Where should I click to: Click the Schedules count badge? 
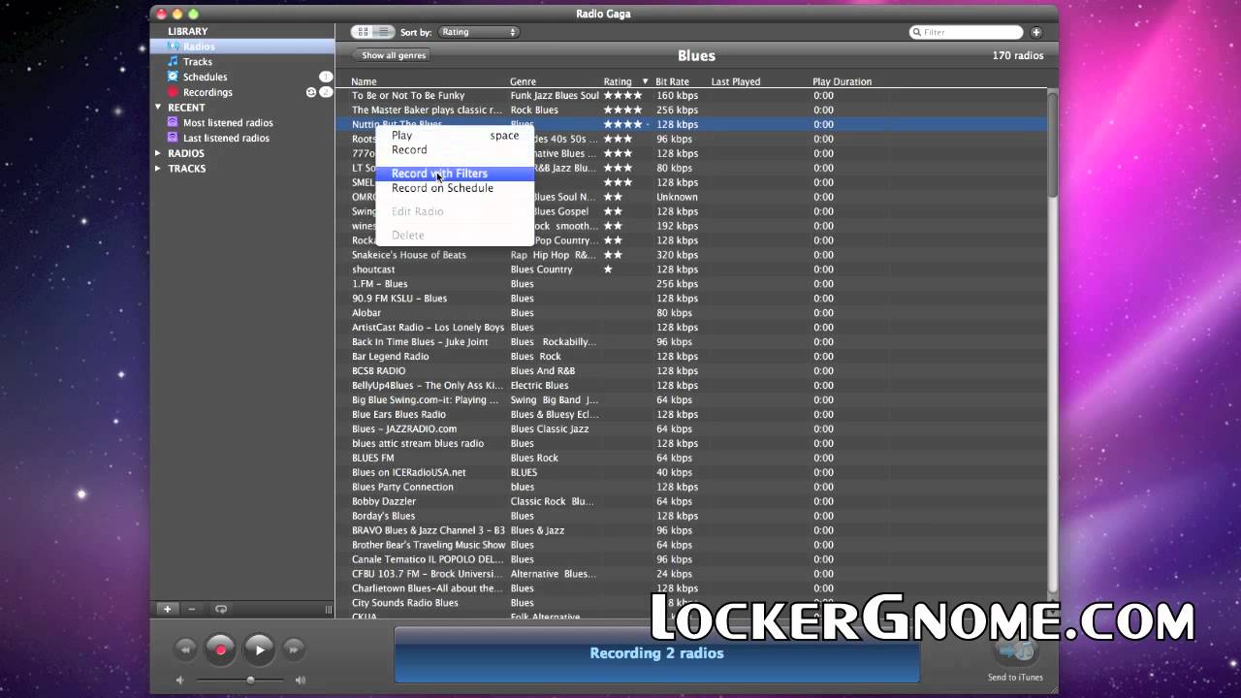326,77
